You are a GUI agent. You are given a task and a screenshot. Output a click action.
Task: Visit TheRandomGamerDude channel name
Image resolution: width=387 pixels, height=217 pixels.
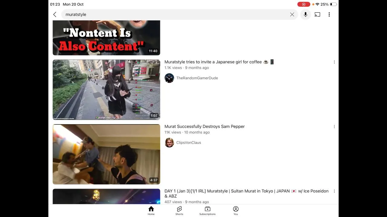point(197,78)
